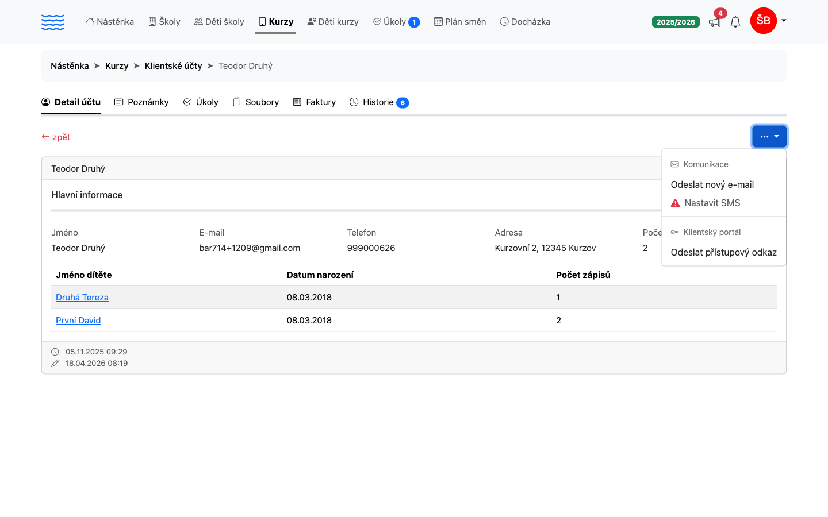Click the blue waves app logo
Screen dimensions: 828x517
(53, 22)
